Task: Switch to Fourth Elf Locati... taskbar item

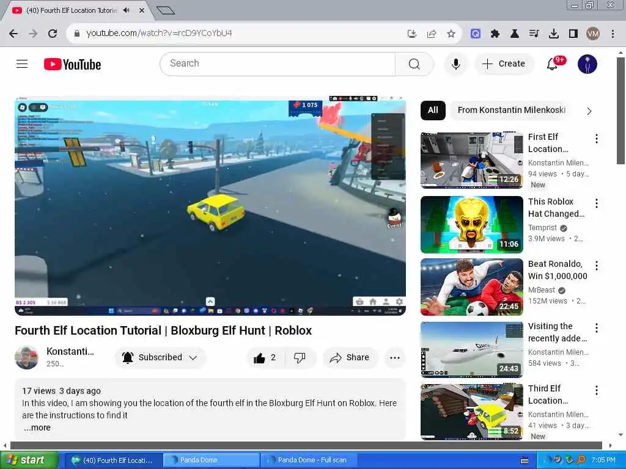Action: (x=113, y=460)
